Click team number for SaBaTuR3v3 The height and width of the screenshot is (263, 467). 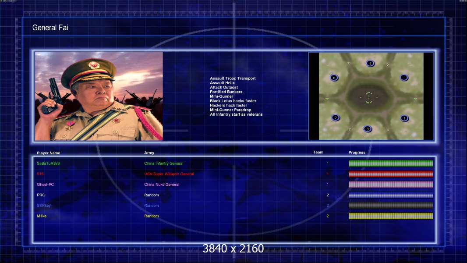pyautogui.click(x=328, y=163)
